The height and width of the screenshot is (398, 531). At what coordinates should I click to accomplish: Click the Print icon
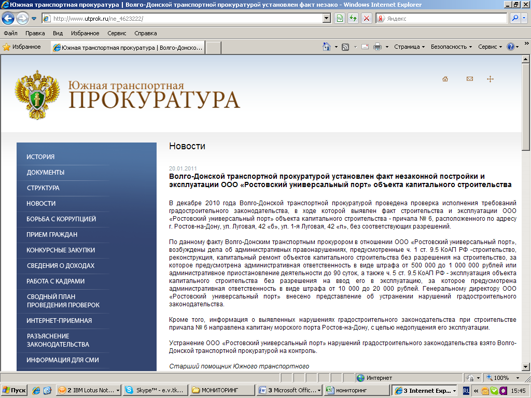378,47
